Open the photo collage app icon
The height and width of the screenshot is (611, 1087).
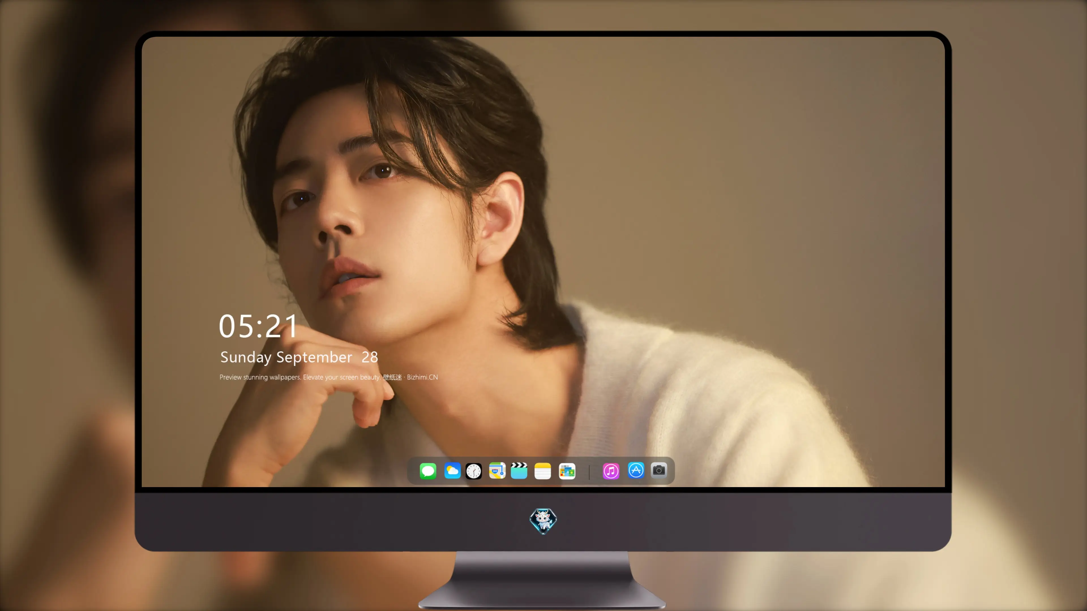coord(567,471)
